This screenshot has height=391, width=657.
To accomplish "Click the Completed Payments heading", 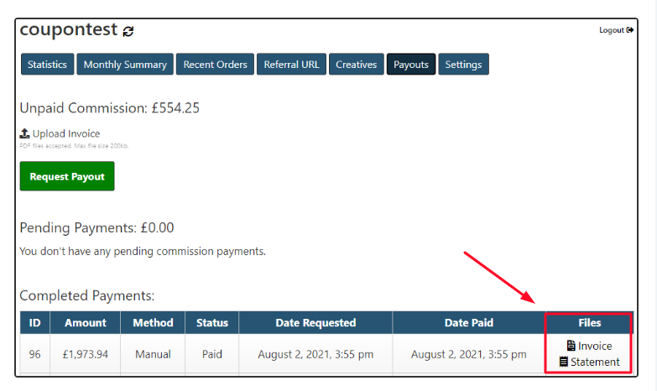I will pos(87,295).
